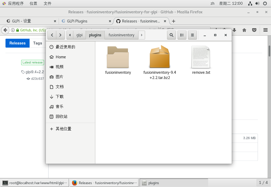
Task: Close the GLPi Plugins tab
Action: [110, 21]
